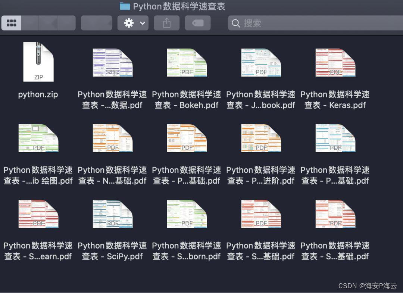Open the gear action menu
Screen dimensions: 403x293
(133, 23)
